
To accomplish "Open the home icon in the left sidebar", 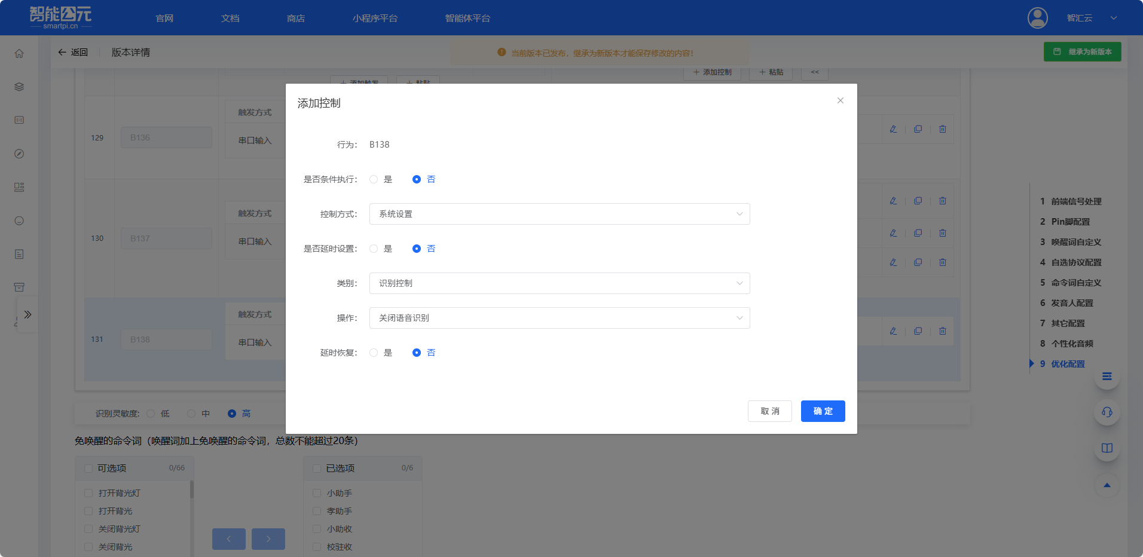I will pos(19,53).
